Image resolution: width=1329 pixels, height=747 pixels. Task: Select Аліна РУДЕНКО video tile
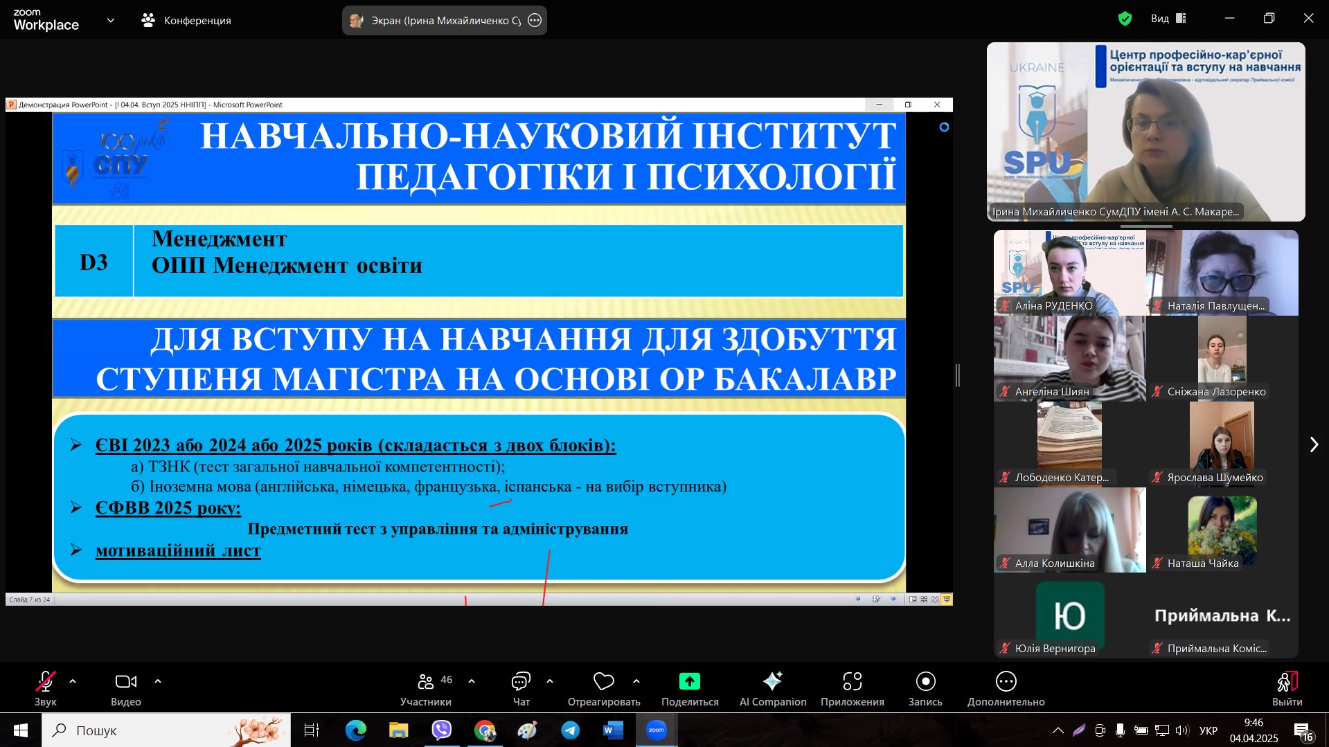tap(1069, 273)
